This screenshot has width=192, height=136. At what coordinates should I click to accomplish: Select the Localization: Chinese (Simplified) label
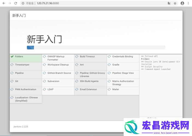[26, 99]
